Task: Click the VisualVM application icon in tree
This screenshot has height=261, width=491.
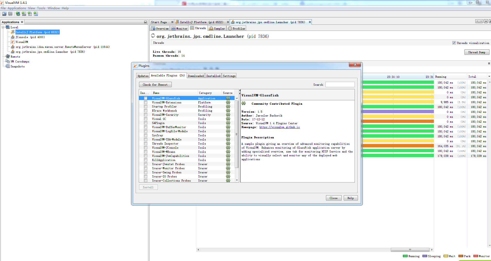Action: point(13,42)
